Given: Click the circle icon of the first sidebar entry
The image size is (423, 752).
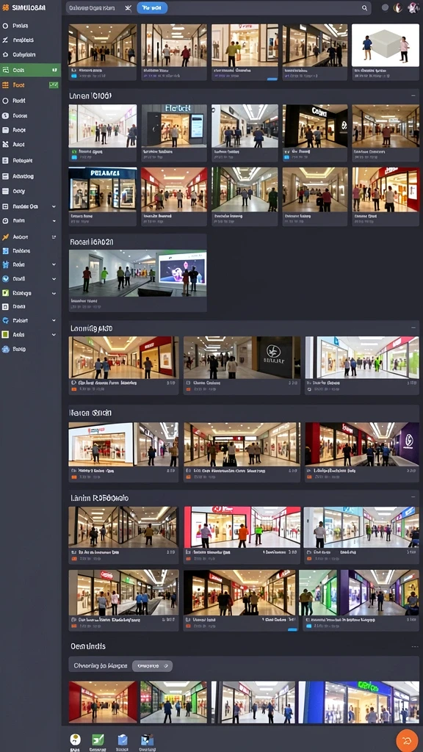Looking at the screenshot, I should point(5,26).
